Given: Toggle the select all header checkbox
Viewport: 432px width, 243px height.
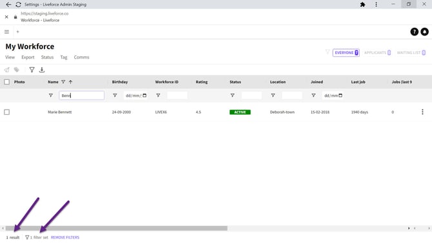Looking at the screenshot, I should click(7, 82).
